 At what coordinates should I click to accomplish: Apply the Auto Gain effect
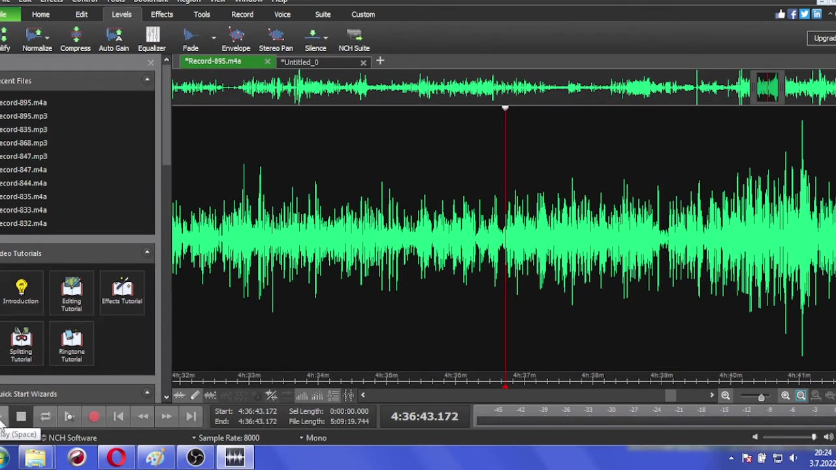point(114,39)
